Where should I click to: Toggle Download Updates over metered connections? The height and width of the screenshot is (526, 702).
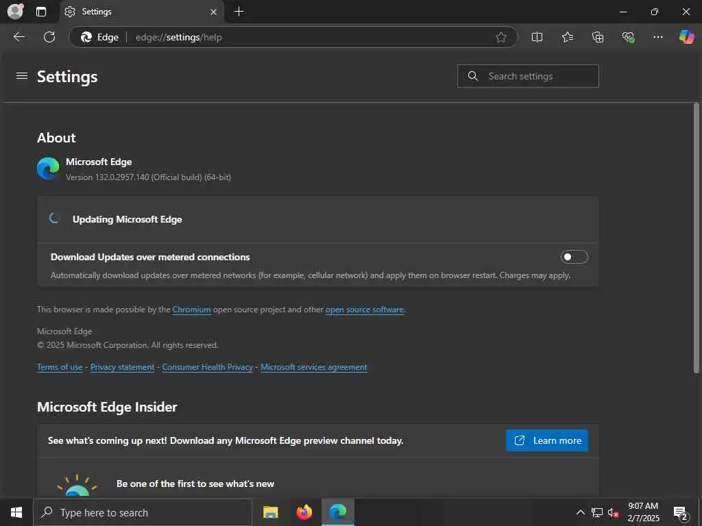[574, 257]
